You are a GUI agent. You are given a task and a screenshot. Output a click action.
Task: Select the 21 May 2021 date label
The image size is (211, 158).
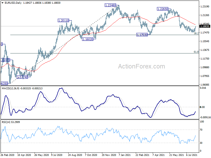[176, 155]
